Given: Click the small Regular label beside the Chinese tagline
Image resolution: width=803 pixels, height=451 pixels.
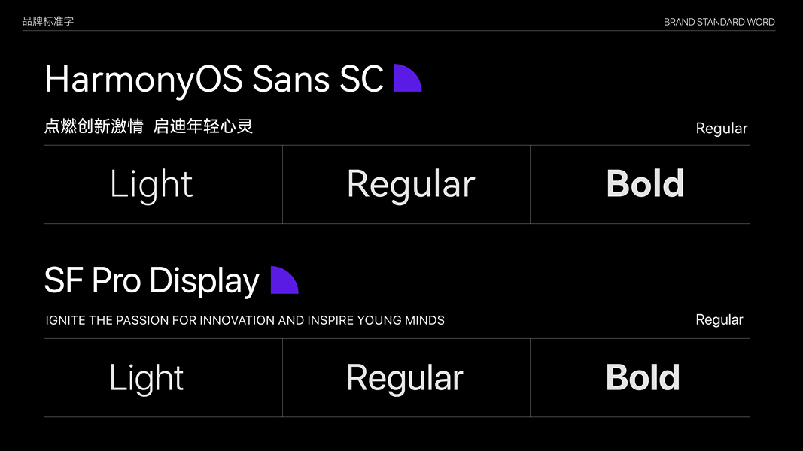Looking at the screenshot, I should pos(721,129).
